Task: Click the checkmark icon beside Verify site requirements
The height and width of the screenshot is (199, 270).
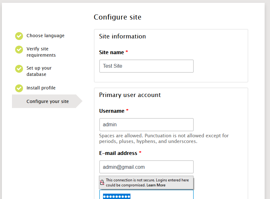Action: 19,49
